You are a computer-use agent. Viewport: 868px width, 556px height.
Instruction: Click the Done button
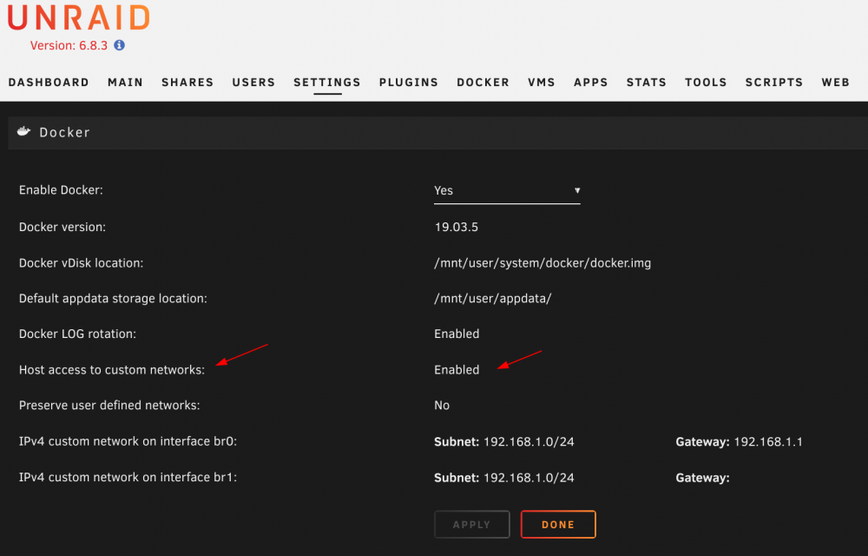558,525
